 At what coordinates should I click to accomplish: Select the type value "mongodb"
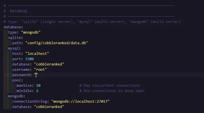[x=31, y=32]
